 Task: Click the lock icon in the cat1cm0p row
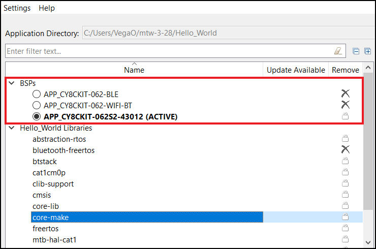point(345,172)
